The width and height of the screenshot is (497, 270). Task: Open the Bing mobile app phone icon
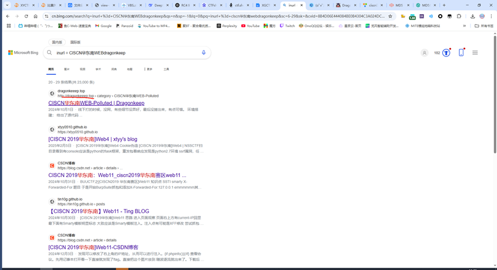pyautogui.click(x=461, y=53)
